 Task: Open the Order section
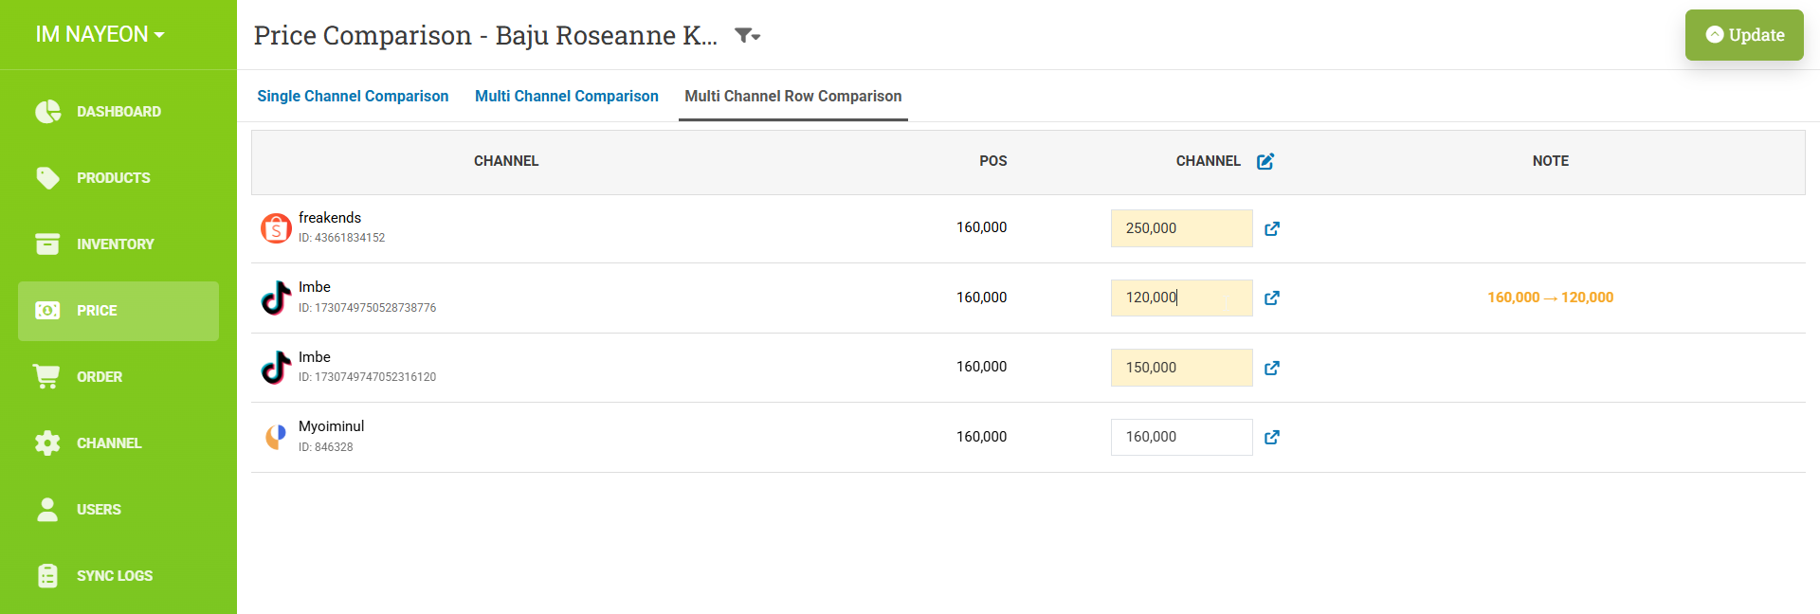click(99, 377)
